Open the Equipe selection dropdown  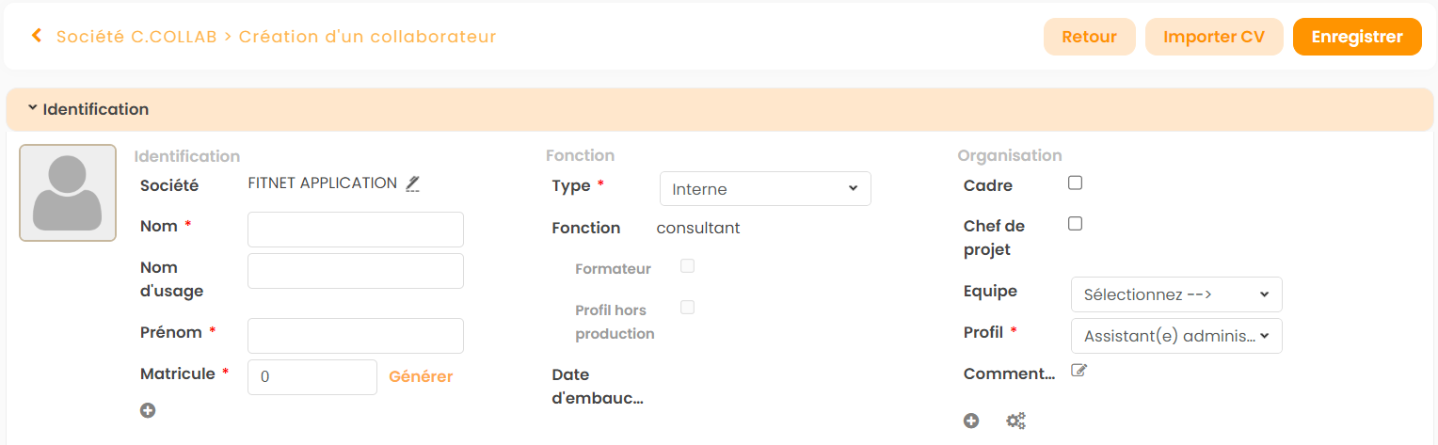point(1176,294)
